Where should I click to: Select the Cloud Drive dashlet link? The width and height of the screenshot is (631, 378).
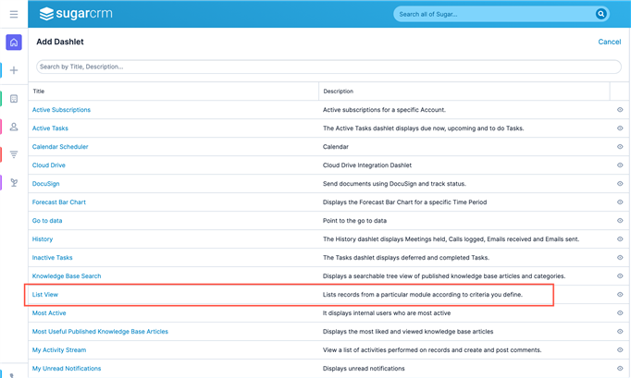(x=49, y=165)
